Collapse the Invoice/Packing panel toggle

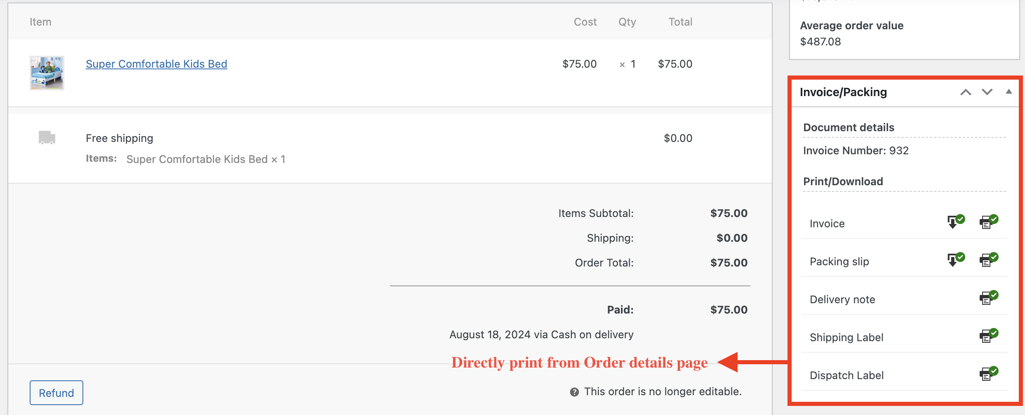point(1009,92)
